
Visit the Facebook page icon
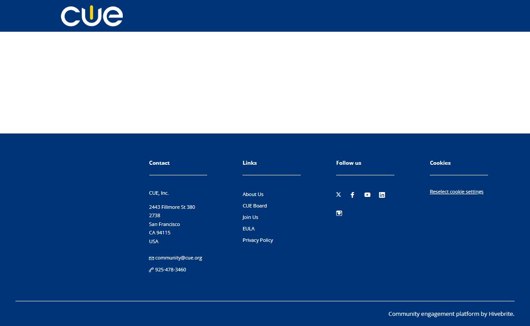pos(352,195)
